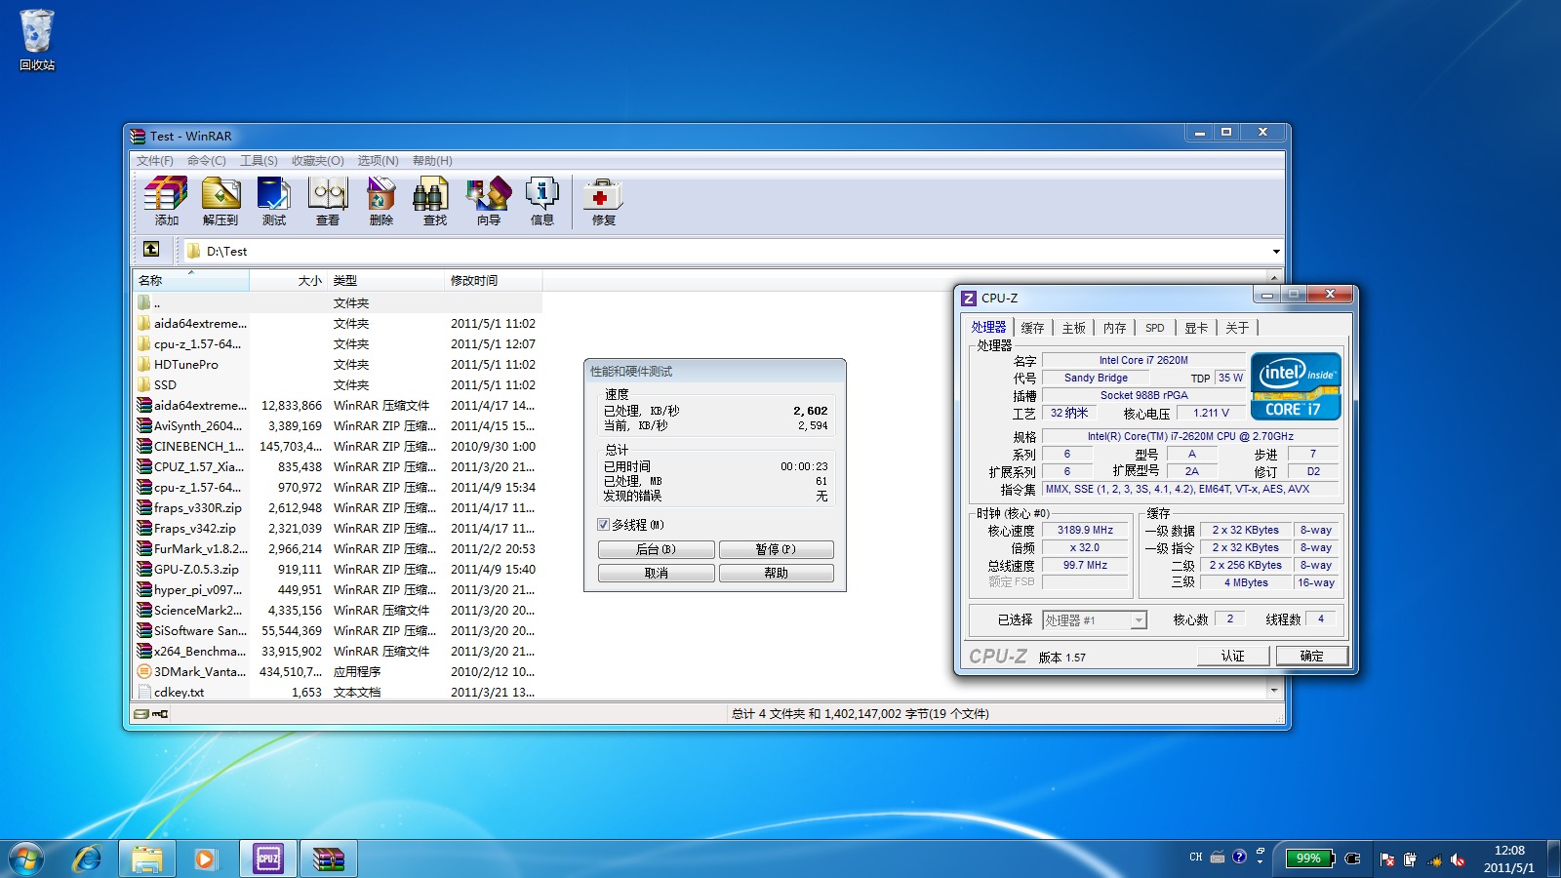Image resolution: width=1561 pixels, height=878 pixels.
Task: Click the Test (测试) toolbar icon
Action: click(274, 202)
